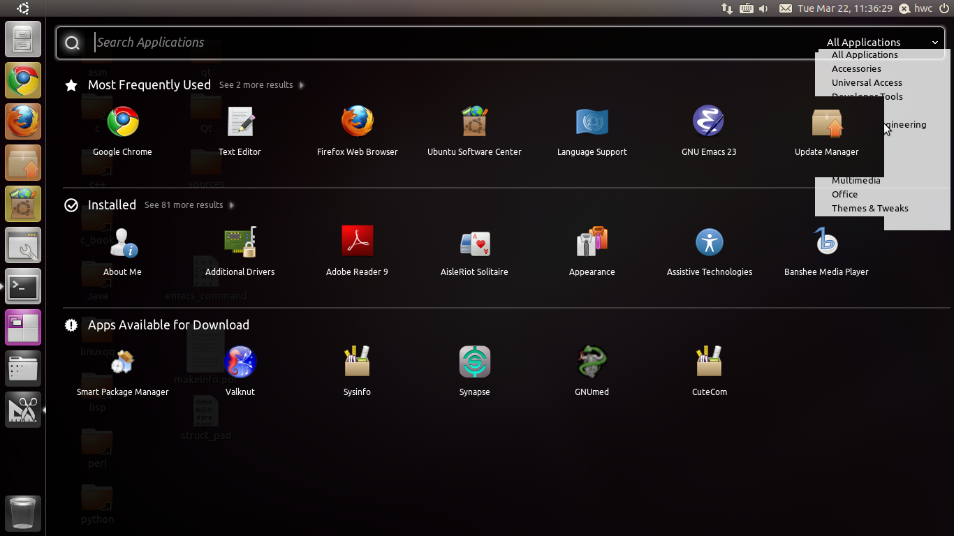Click the Update Manager launcher icon
The height and width of the screenshot is (536, 954).
pyautogui.click(x=23, y=163)
